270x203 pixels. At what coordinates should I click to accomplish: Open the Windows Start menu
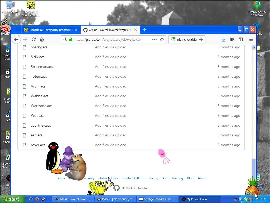click(x=12, y=199)
